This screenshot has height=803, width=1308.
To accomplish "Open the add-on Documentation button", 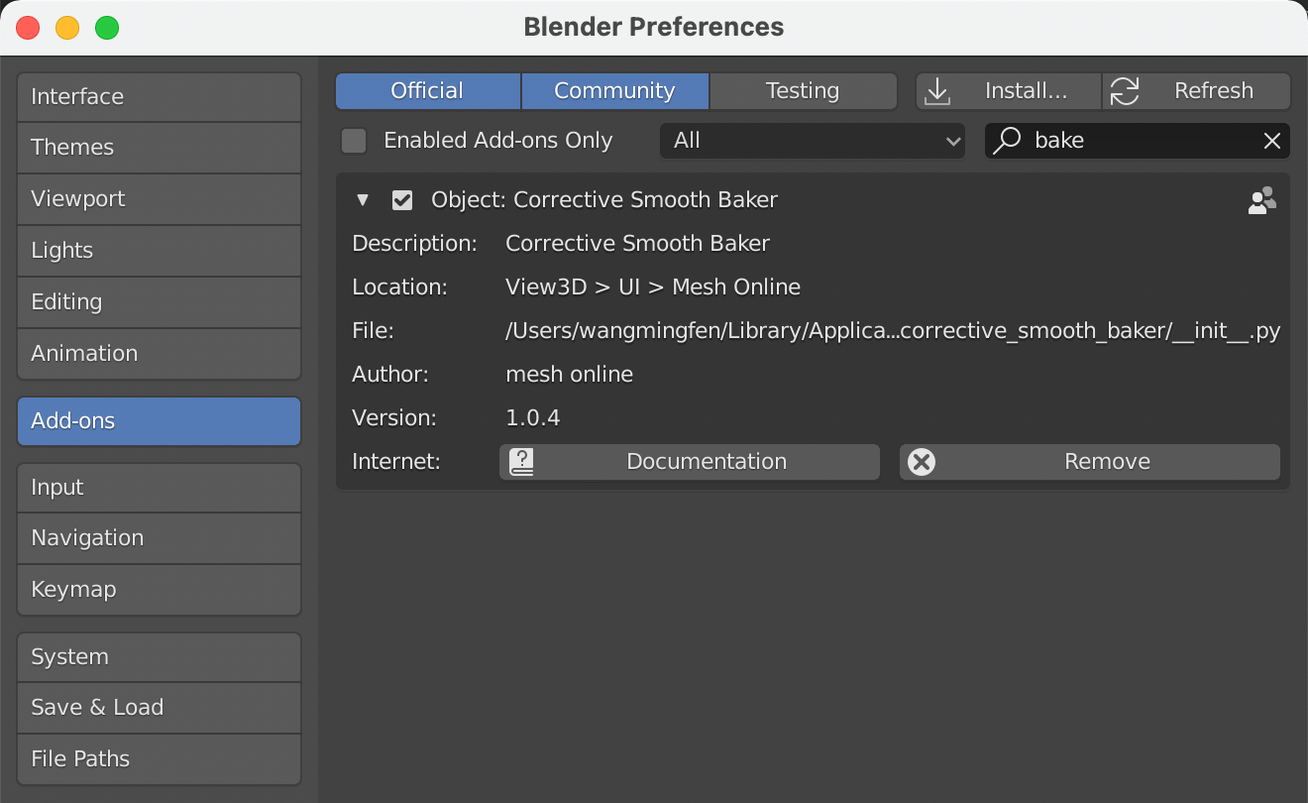I will (690, 462).
